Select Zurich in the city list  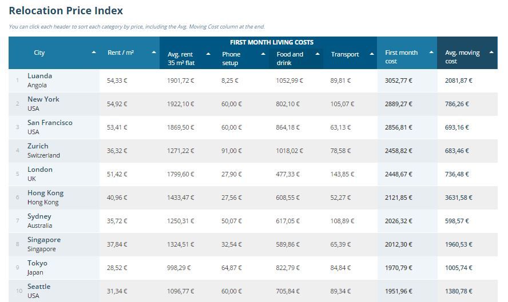click(x=38, y=146)
